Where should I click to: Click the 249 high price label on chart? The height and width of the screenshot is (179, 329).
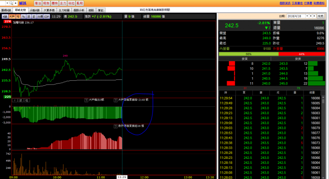[x=65, y=56]
